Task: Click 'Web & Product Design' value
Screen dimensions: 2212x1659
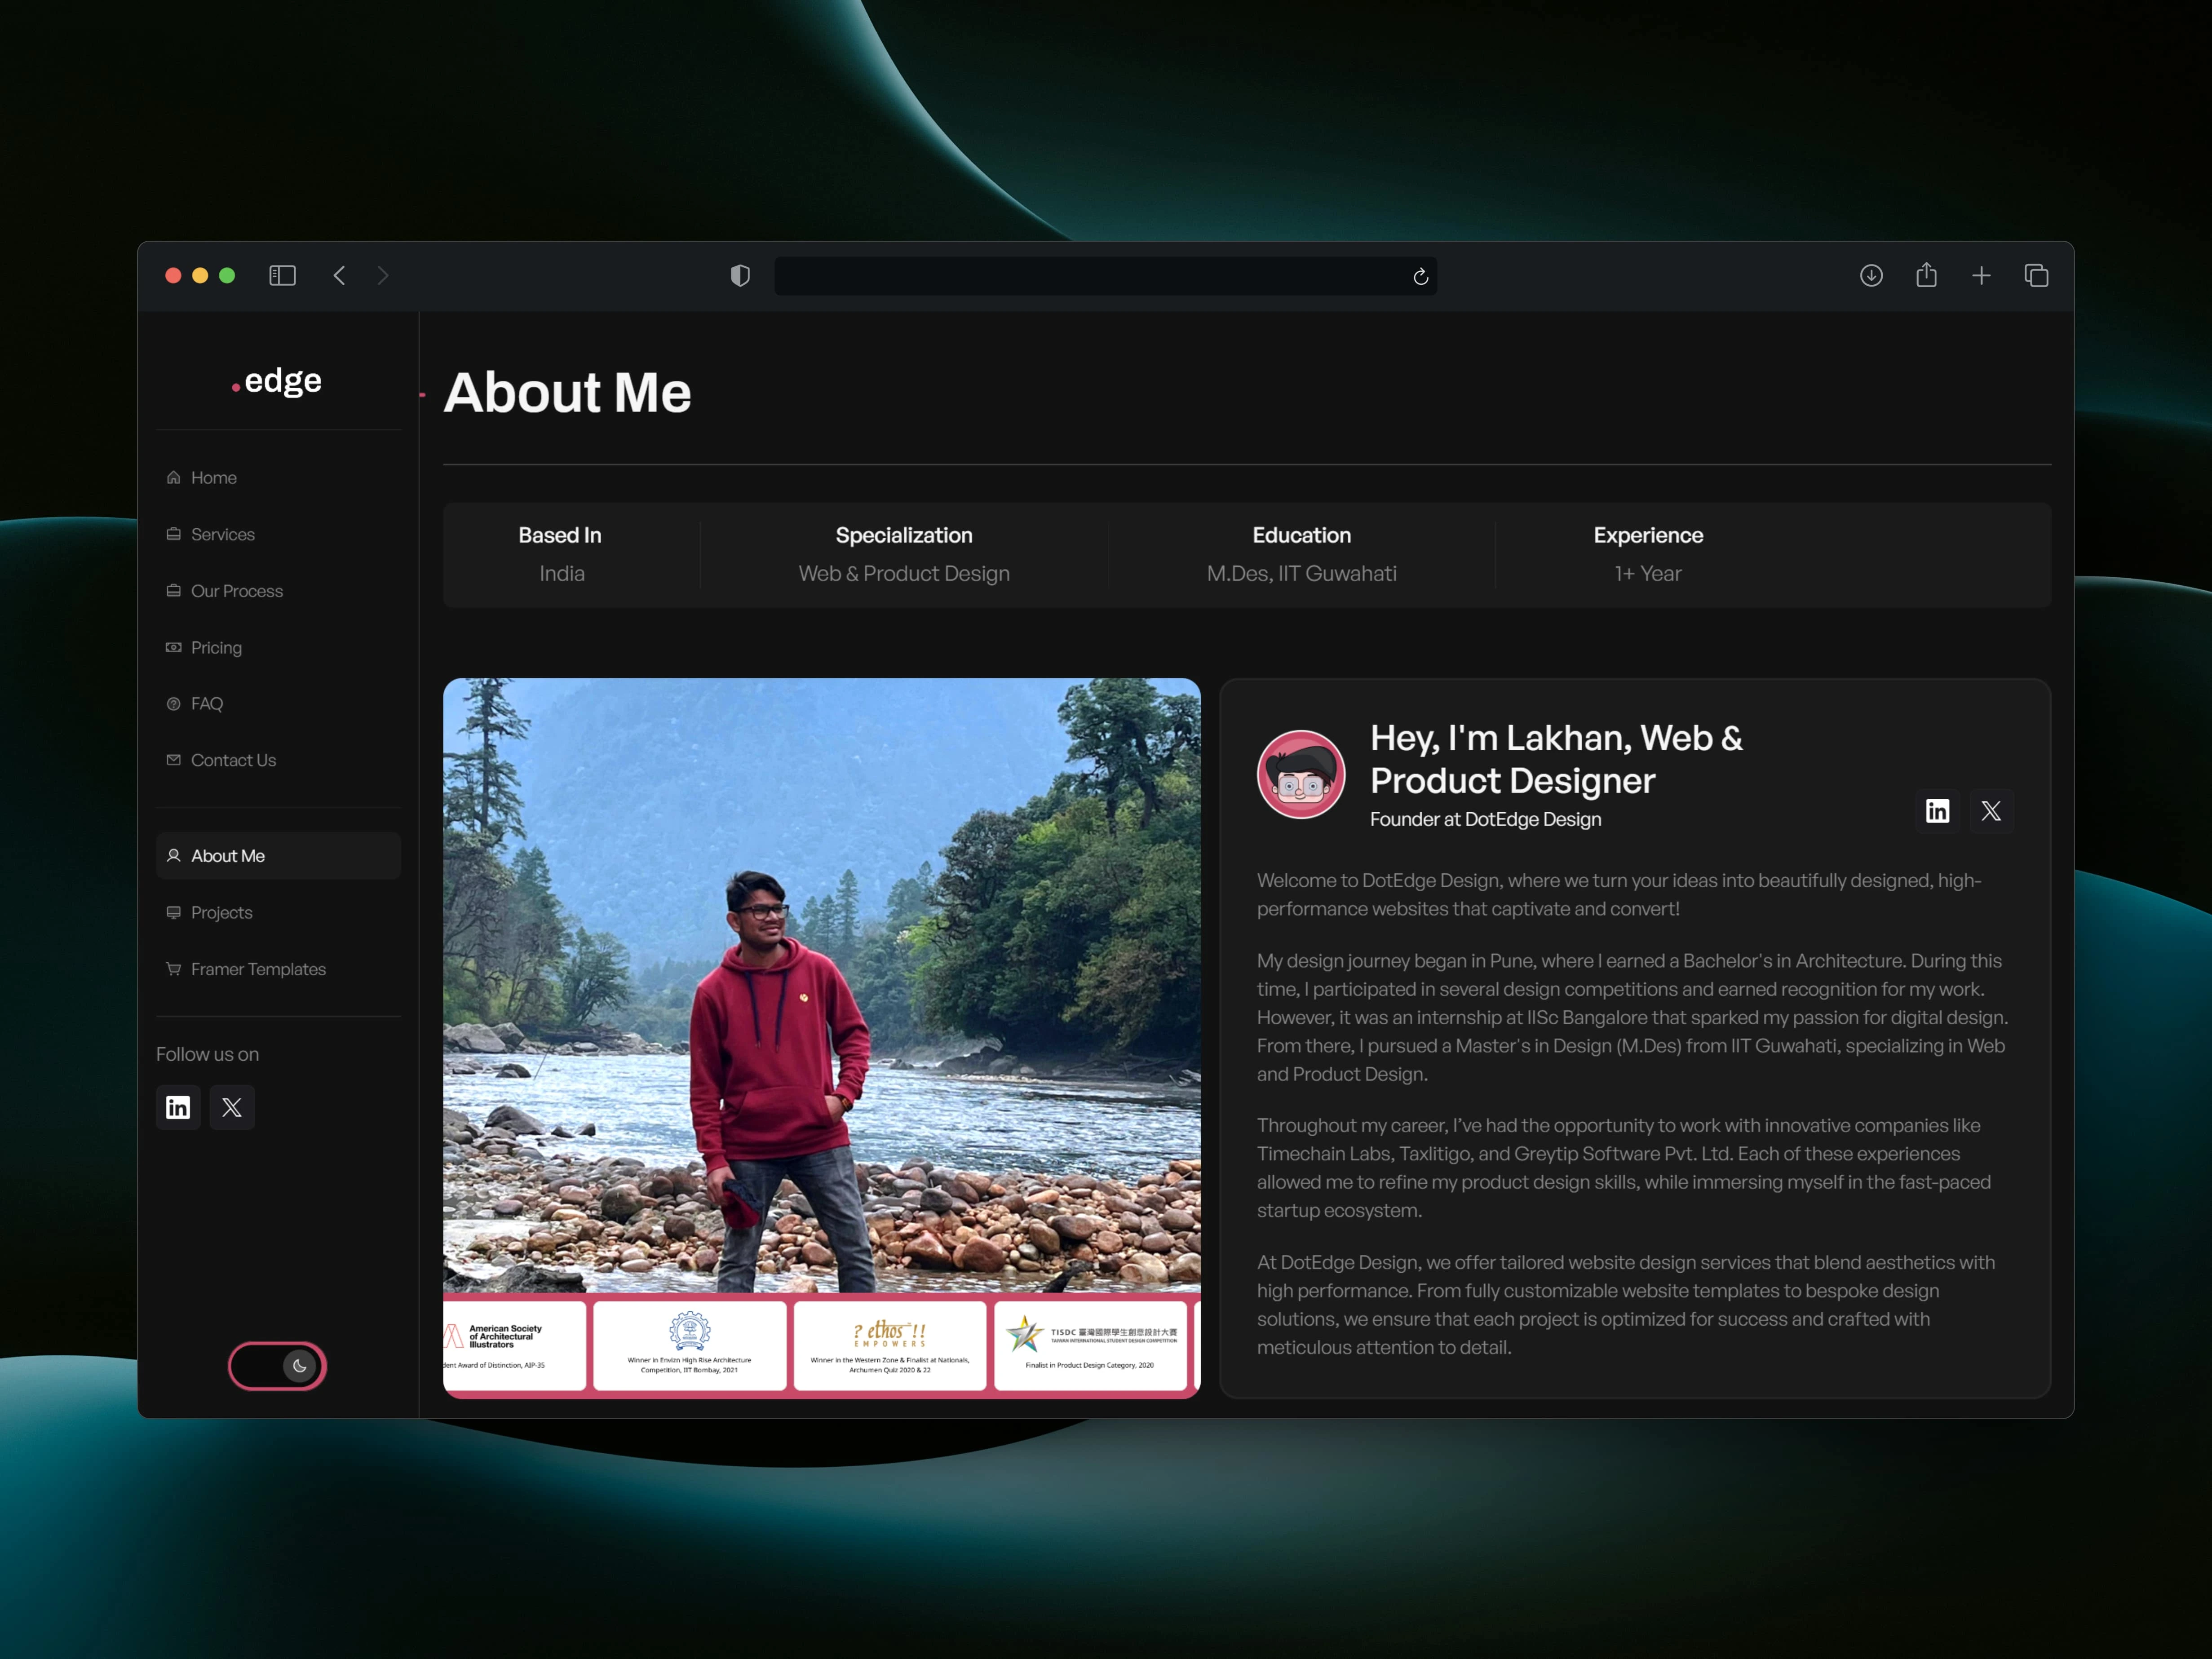Action: pyautogui.click(x=904, y=573)
